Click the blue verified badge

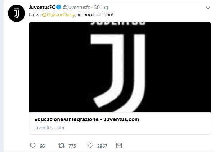point(59,7)
